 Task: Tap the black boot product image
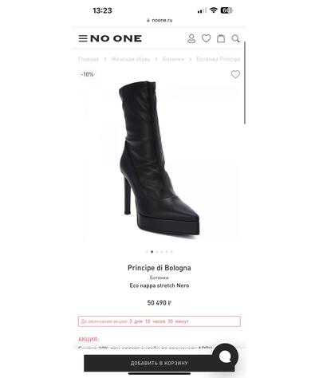159,159
